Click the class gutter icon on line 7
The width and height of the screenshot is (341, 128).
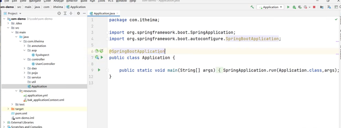click(x=97, y=57)
